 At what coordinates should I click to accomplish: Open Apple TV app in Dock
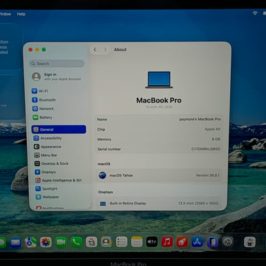(152, 242)
